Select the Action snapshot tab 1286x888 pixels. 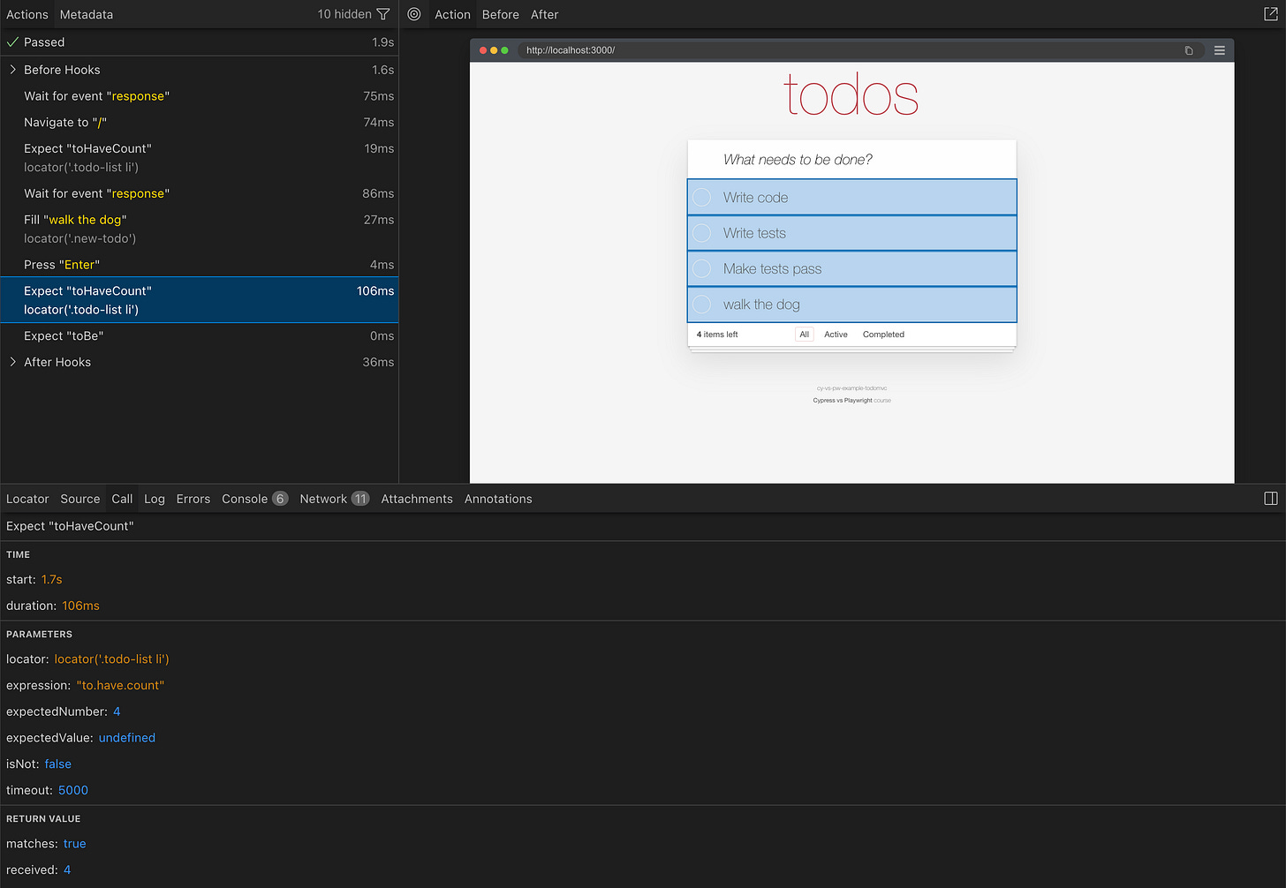(452, 14)
